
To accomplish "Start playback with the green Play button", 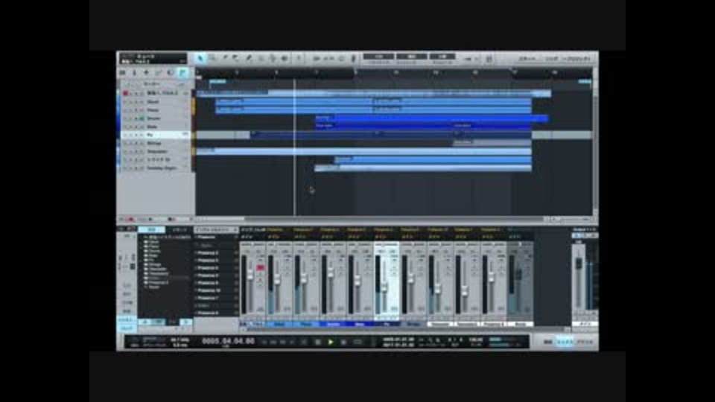I will [331, 342].
